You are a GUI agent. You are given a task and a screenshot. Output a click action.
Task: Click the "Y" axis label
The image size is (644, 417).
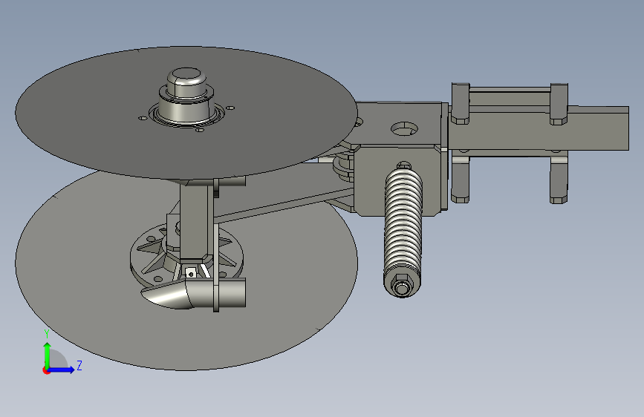[x=46, y=334]
